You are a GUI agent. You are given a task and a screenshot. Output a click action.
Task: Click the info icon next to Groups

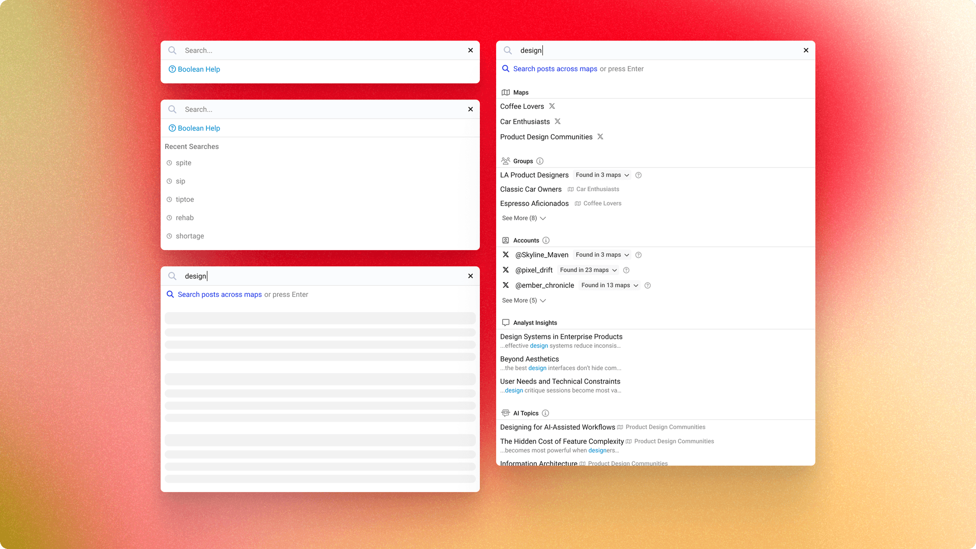540,161
